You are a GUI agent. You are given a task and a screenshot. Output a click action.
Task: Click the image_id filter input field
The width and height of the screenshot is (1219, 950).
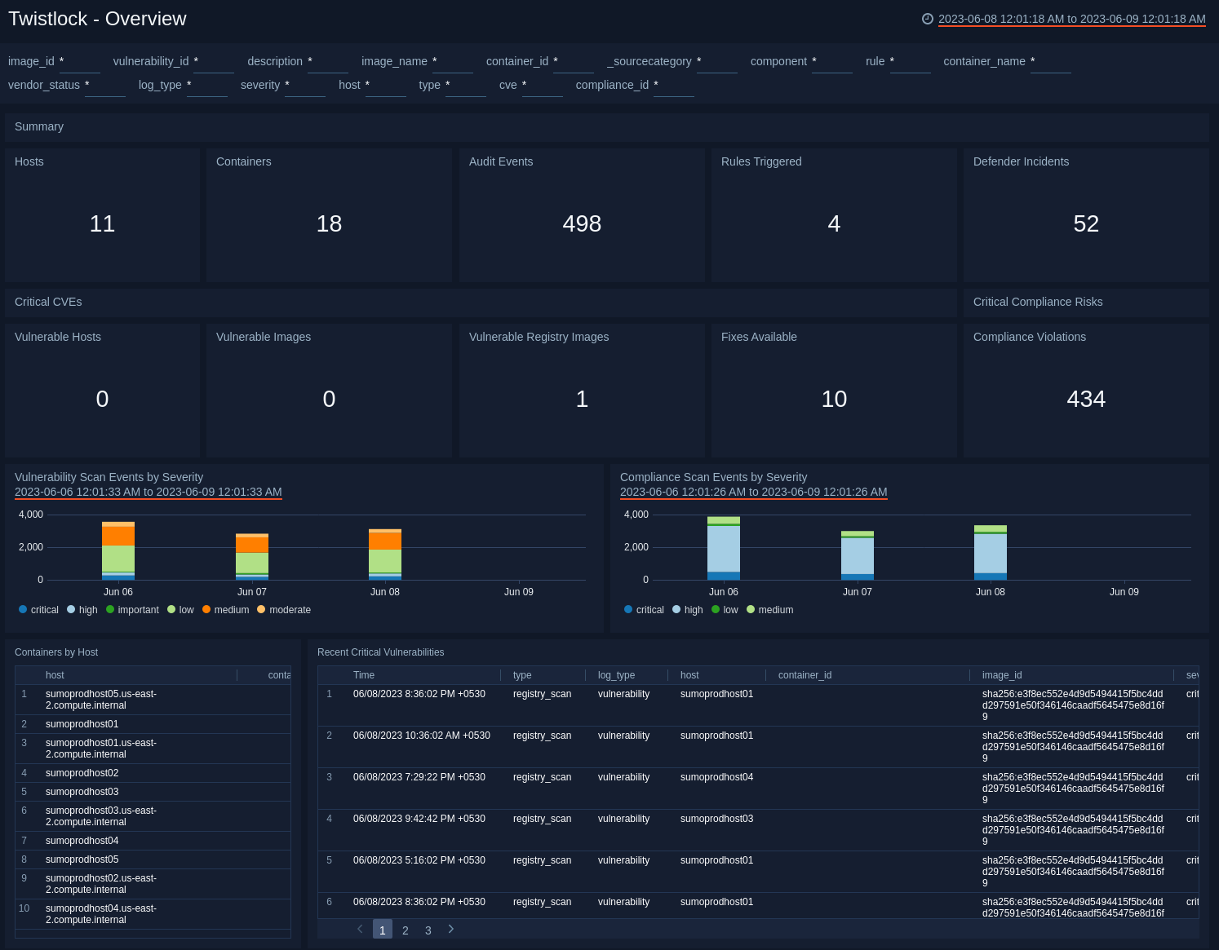click(79, 66)
